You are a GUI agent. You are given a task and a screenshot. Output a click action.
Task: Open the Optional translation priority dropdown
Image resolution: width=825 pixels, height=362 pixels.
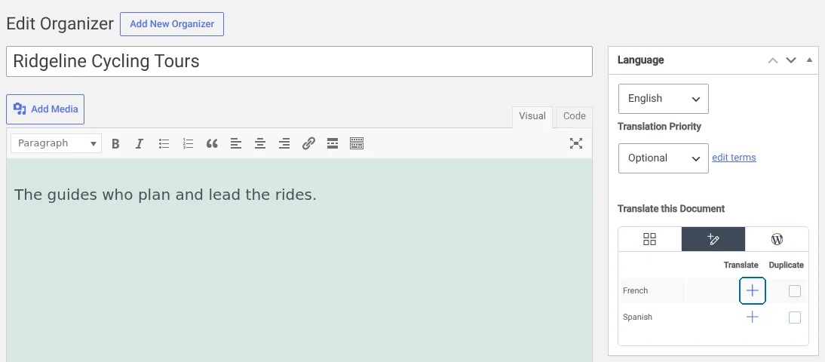[x=664, y=158]
